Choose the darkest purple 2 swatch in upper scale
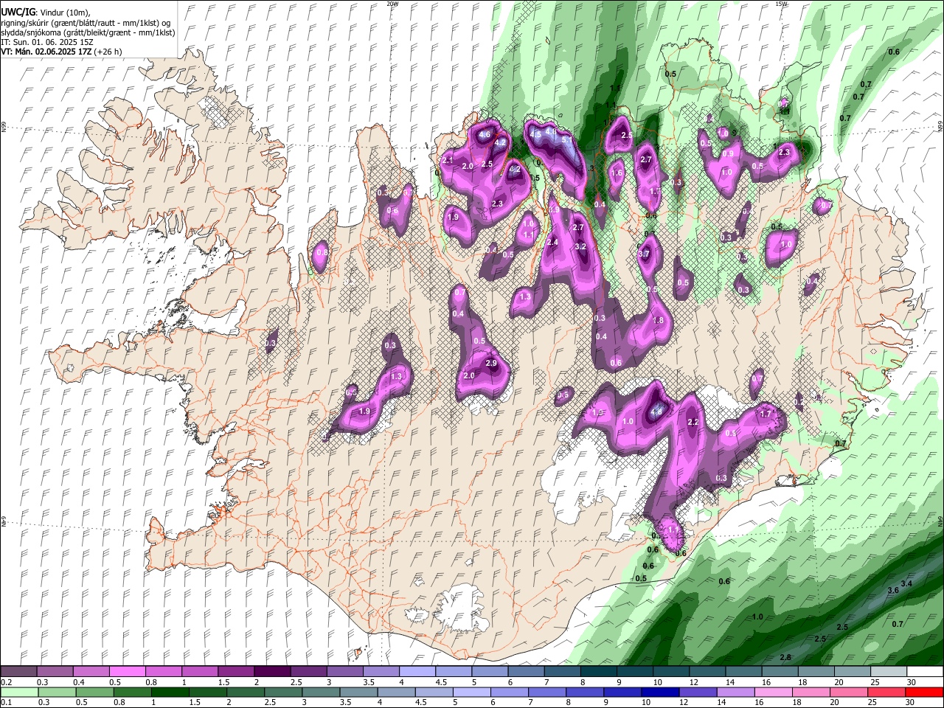This screenshot has width=944, height=708. 271,672
